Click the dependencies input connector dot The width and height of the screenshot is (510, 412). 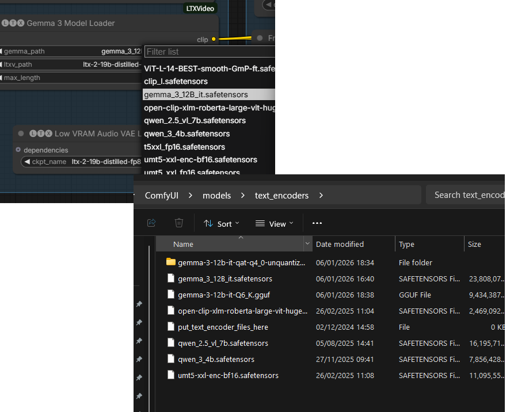click(18, 150)
